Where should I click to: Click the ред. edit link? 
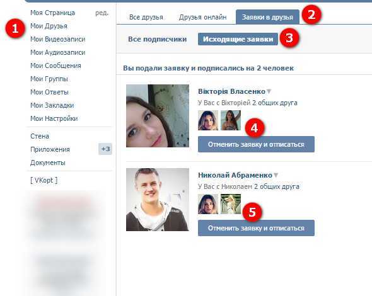click(102, 13)
